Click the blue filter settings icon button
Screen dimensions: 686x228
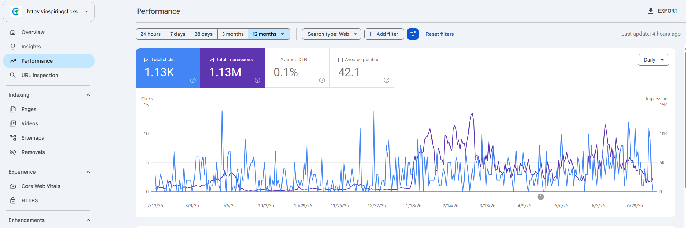413,34
